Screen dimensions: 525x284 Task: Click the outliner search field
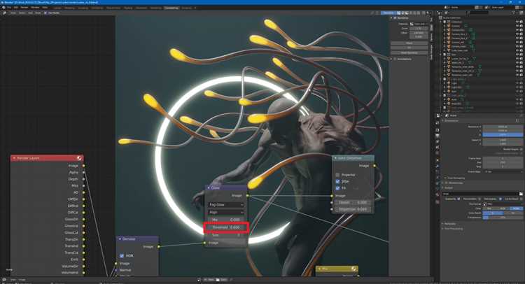479,13
